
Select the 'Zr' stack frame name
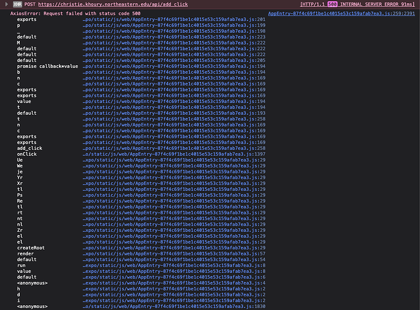[x=20, y=230]
